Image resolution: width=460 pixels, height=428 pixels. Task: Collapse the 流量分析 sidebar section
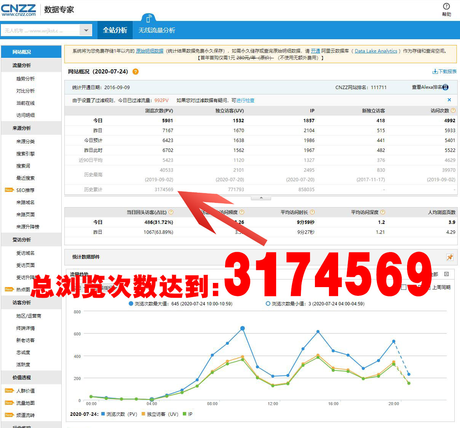click(x=31, y=65)
